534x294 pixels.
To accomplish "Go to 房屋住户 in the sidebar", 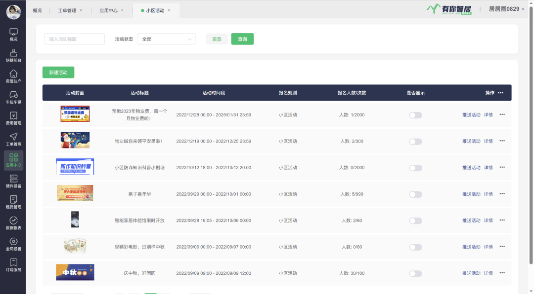I will click(13, 76).
